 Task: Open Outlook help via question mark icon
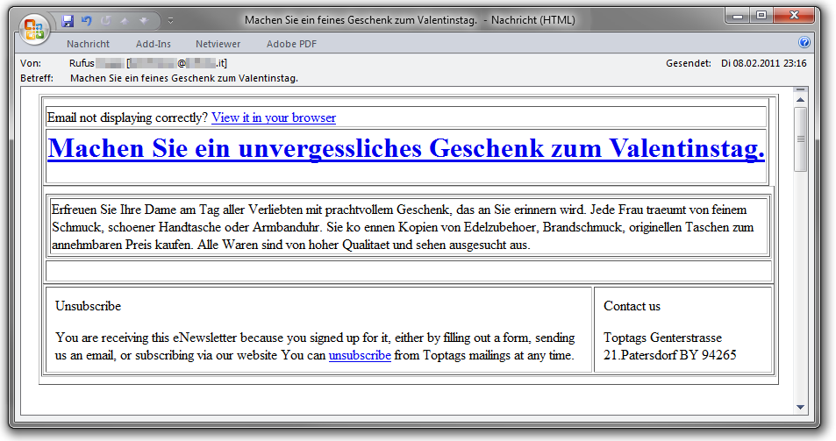[x=804, y=43]
